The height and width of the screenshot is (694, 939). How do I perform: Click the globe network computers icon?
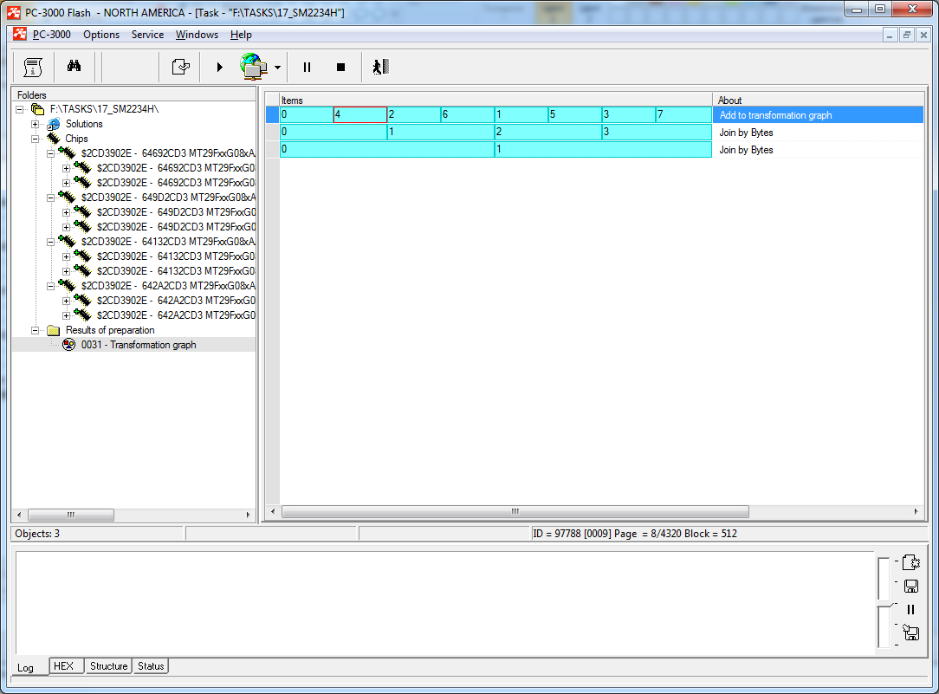pos(253,67)
